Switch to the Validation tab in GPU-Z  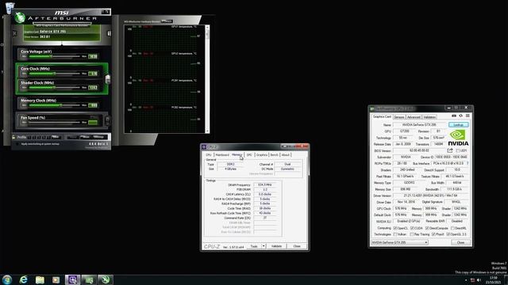coord(429,117)
